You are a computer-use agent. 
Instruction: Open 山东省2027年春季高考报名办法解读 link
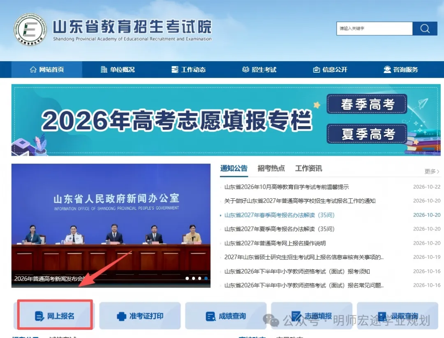pyautogui.click(x=279, y=215)
